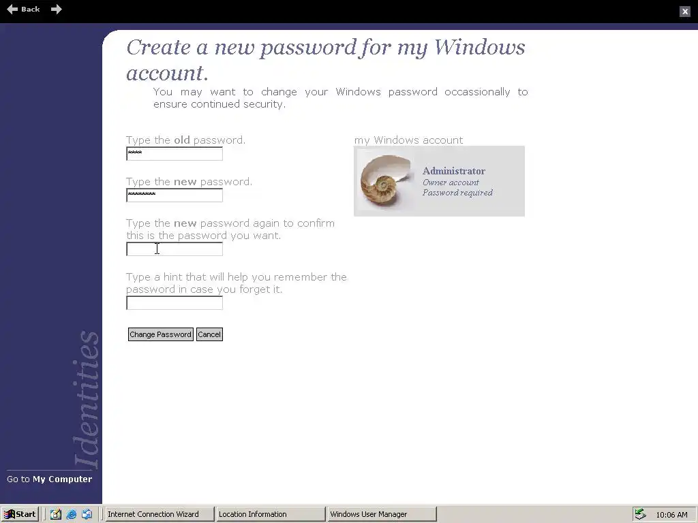Click the 10:06 AM clock

click(x=671, y=515)
